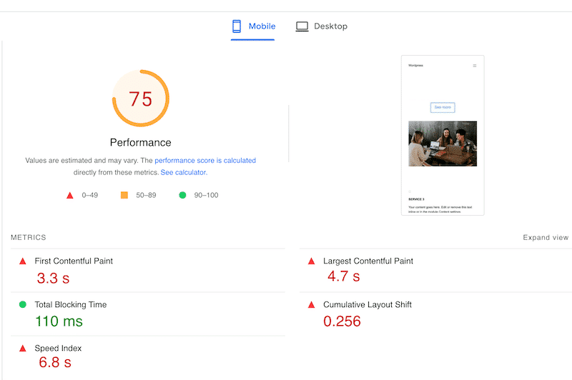Click the Expand view button

[546, 238]
